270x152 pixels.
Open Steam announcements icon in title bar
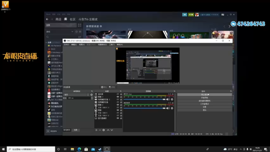[x=185, y=15]
